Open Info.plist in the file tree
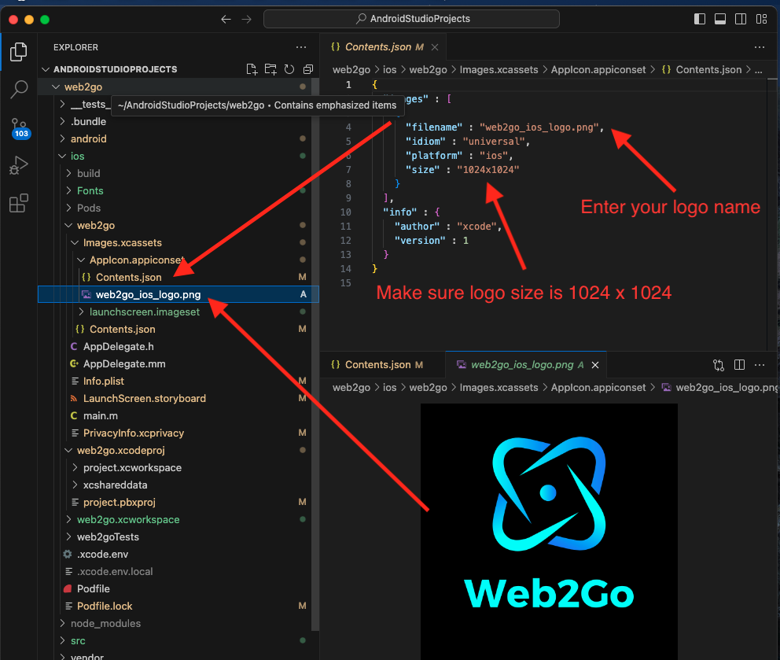This screenshot has height=660, width=780. [x=103, y=381]
